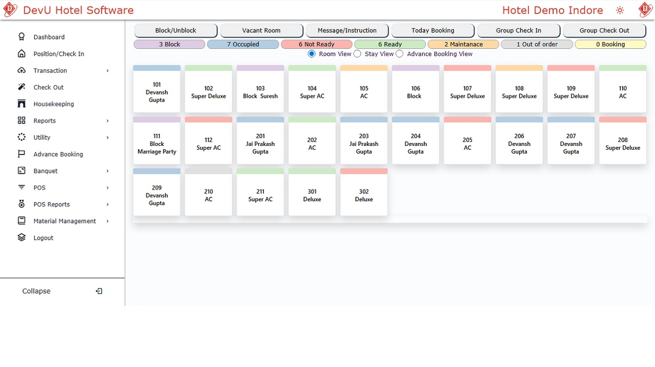The height and width of the screenshot is (367, 655).
Task: Open room 203 Jai Prakash Gupta card
Action: (364, 143)
